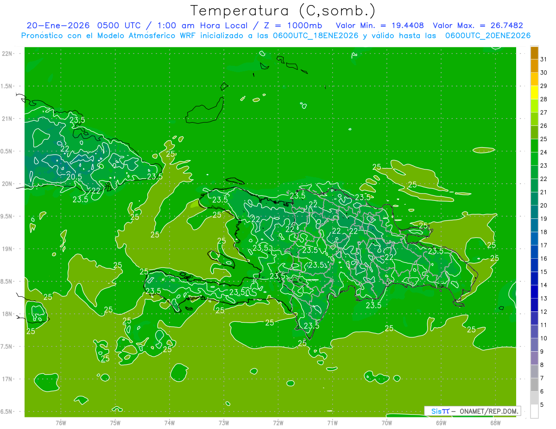
Task: Click the '72W' longitude axis label
Action: (278, 423)
